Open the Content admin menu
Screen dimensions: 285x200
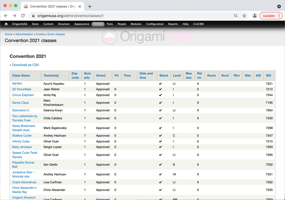(x=48, y=24)
